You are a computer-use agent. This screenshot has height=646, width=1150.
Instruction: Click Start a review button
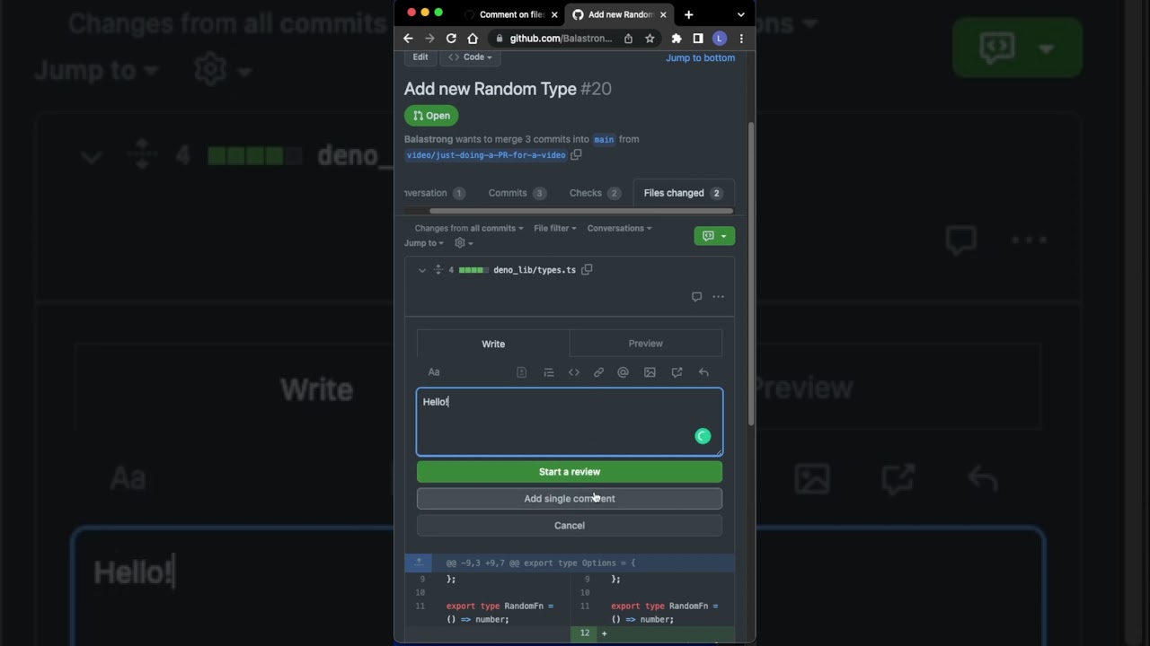[x=570, y=472]
